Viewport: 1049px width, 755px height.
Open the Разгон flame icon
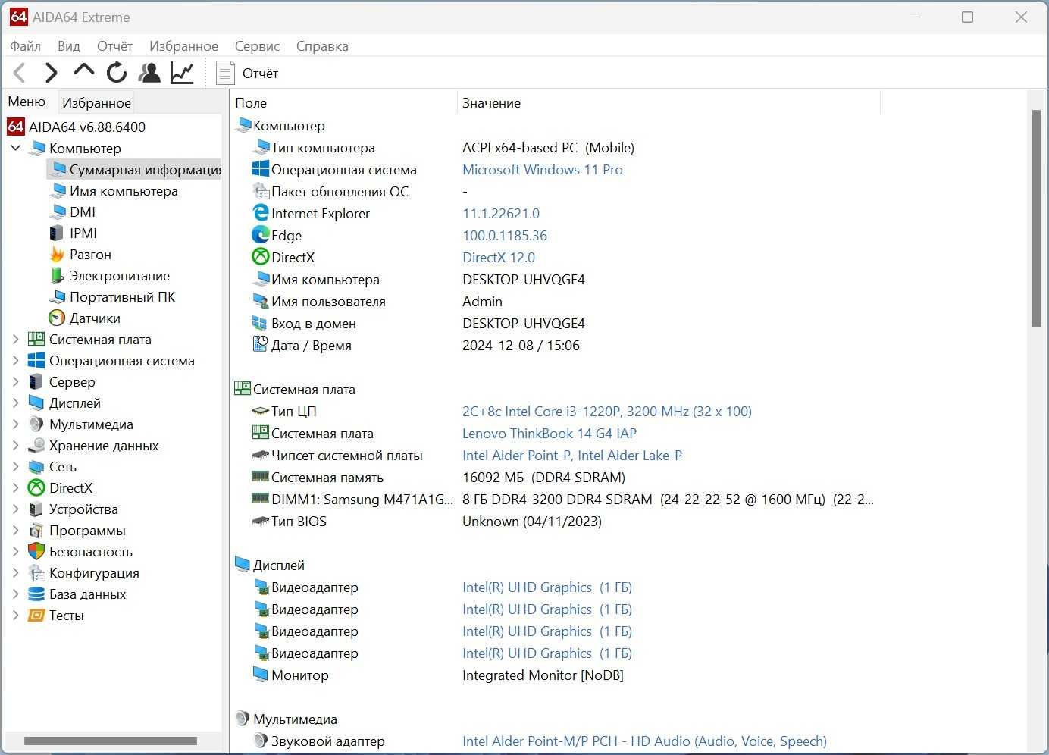click(57, 255)
